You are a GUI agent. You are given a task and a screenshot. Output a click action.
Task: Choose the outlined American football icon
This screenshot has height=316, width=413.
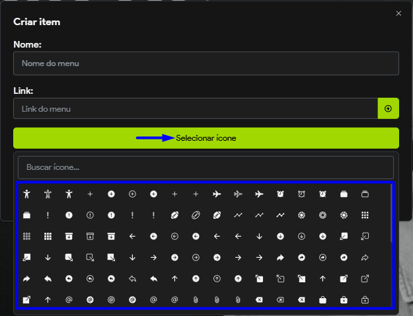coord(196,215)
